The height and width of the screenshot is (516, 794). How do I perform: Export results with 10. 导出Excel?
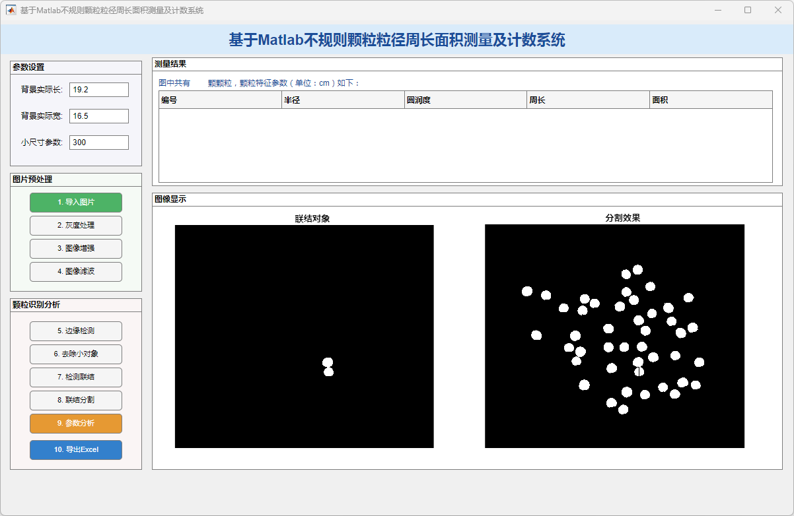[76, 450]
